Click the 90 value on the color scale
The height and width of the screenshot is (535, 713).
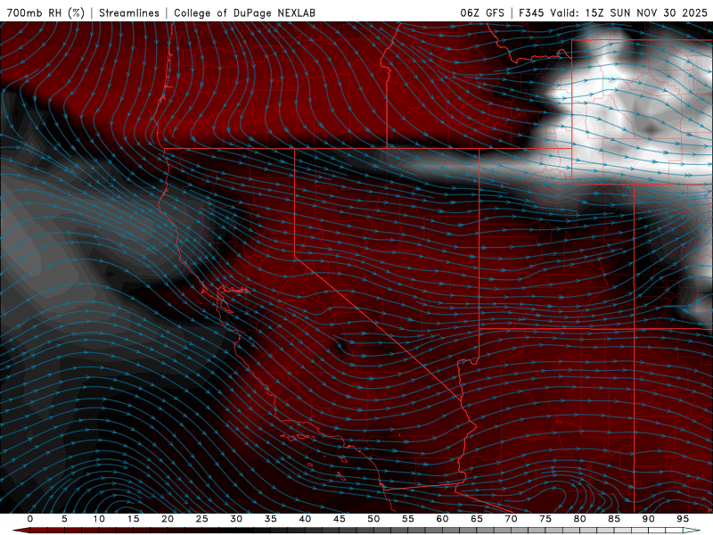click(648, 519)
